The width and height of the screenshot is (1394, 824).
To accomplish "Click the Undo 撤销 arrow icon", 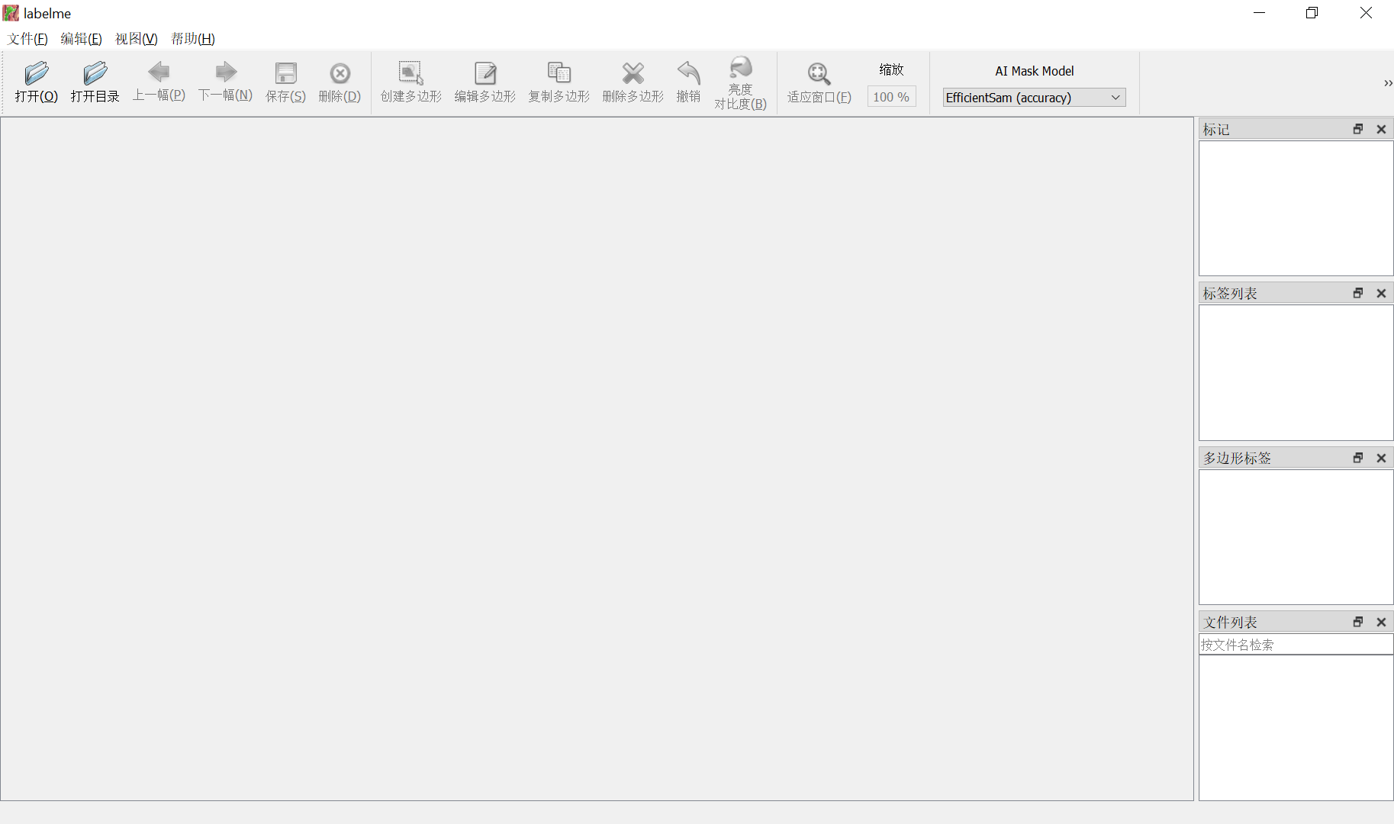I will 688,73.
